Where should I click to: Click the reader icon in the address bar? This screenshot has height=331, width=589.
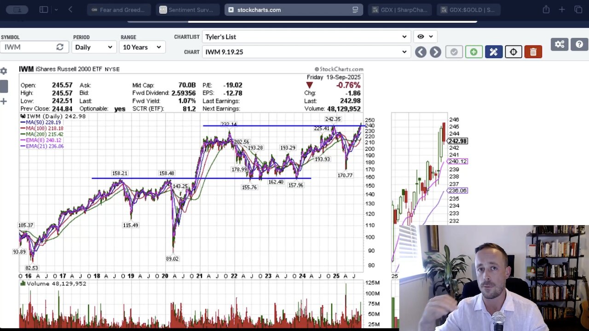click(355, 10)
